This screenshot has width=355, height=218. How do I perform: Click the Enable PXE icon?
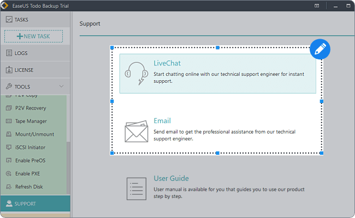pos(9,173)
